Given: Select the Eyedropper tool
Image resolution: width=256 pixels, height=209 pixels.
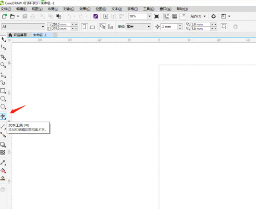Looking at the screenshot, I should [x=3, y=162].
